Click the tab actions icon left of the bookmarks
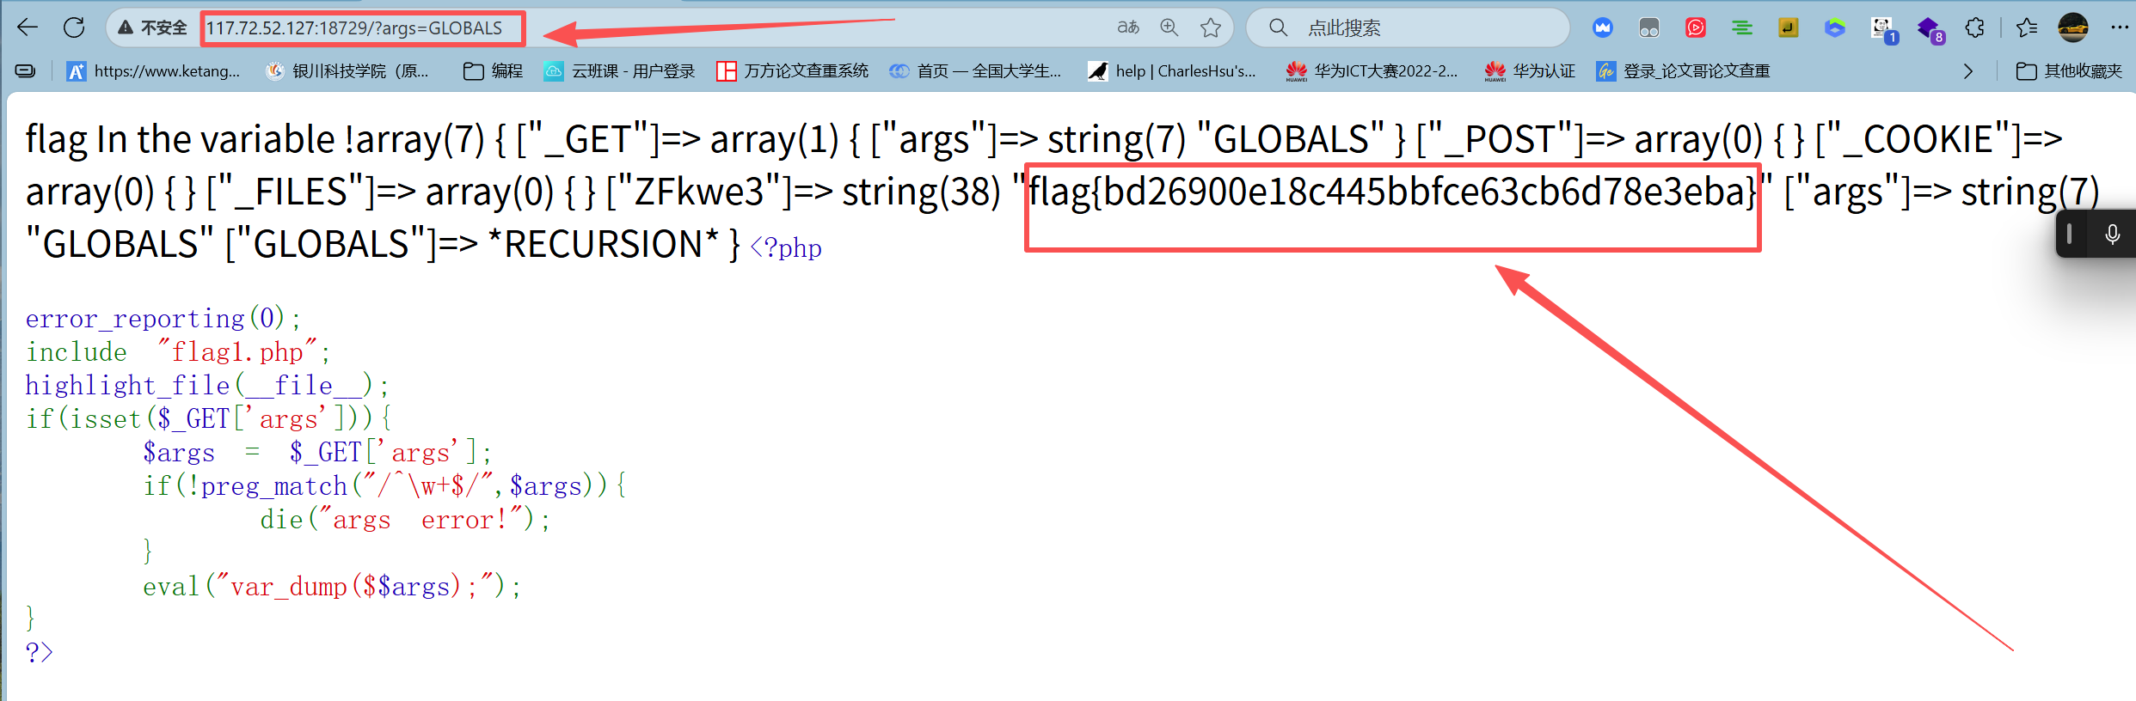Viewport: 2136px width, 701px height. [26, 70]
